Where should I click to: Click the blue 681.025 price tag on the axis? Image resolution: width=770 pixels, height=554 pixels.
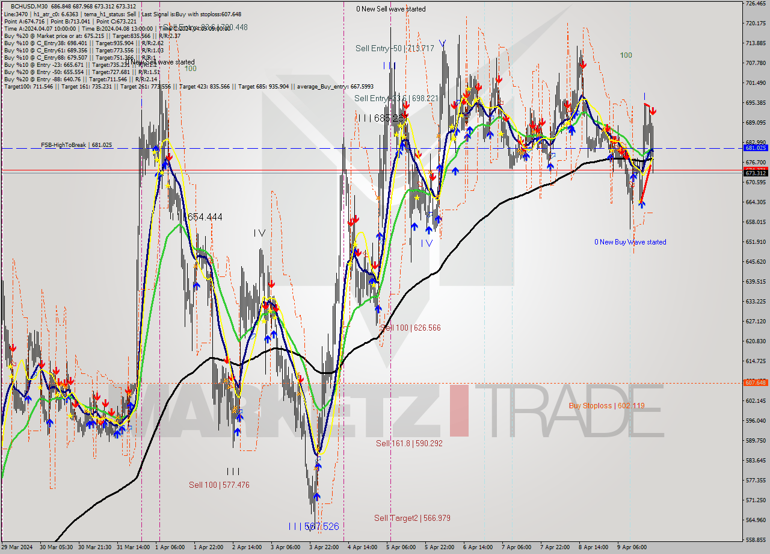coord(756,148)
